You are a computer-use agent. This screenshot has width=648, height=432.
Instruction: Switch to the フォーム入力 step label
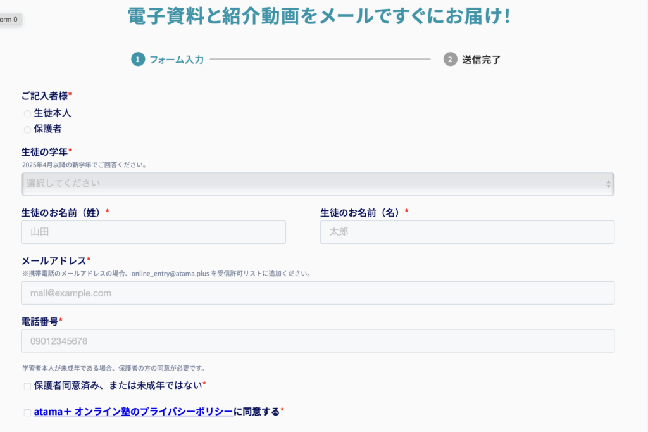coord(177,60)
